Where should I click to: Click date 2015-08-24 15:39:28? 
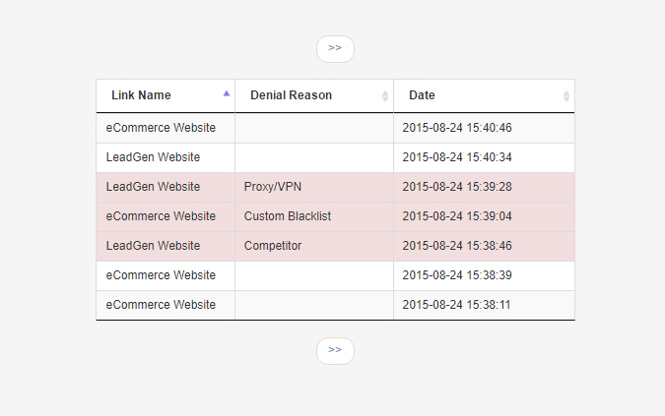[457, 187]
